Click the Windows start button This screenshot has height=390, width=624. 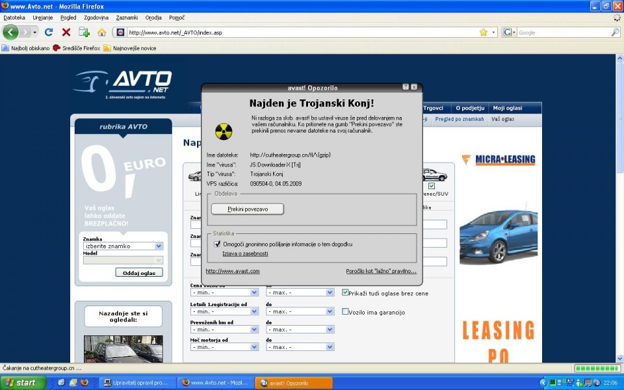coord(23,383)
